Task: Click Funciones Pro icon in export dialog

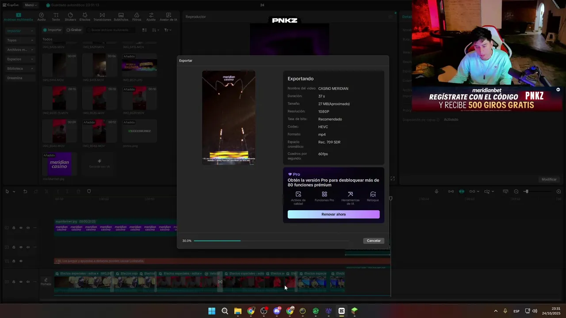Action: tap(324, 194)
